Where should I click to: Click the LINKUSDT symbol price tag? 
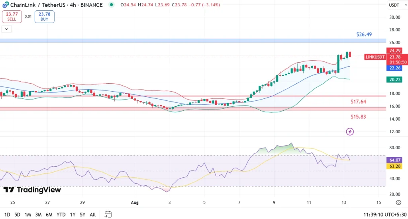pos(375,57)
